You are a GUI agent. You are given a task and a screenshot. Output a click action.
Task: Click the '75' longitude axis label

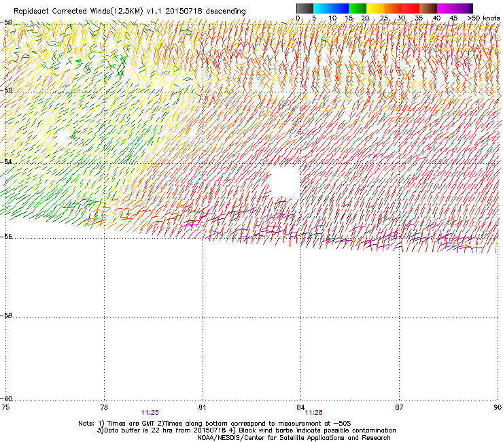coord(5,407)
